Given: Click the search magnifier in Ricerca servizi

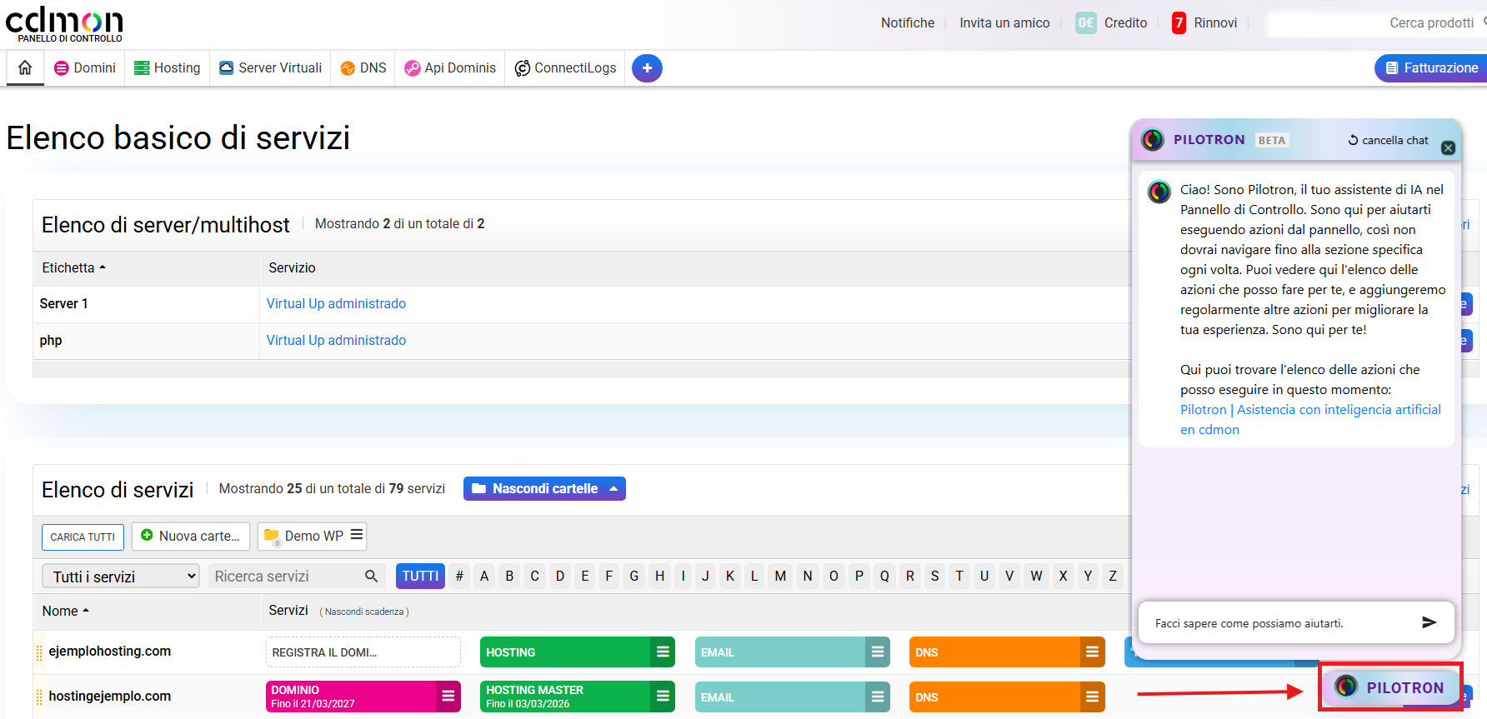Looking at the screenshot, I should pyautogui.click(x=372, y=576).
